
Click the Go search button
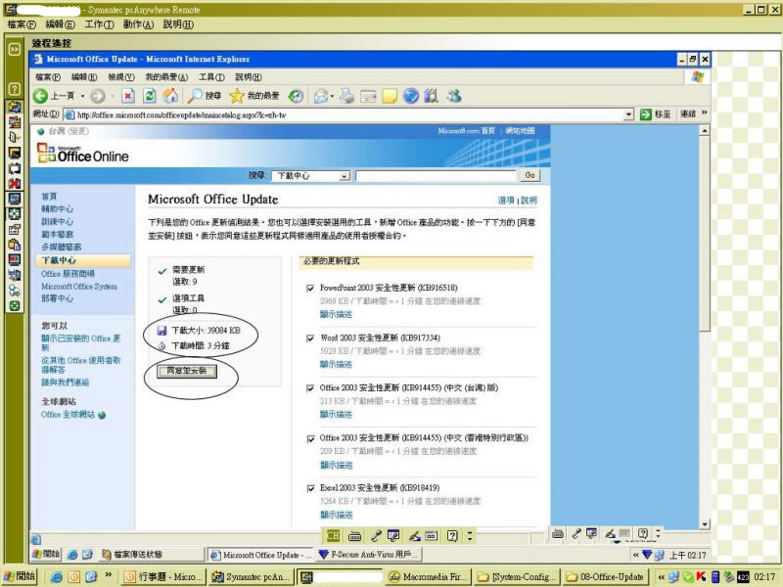coord(530,175)
